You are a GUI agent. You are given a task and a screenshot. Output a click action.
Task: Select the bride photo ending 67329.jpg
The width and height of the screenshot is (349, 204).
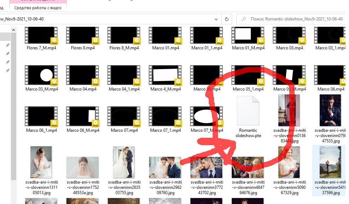(289, 162)
